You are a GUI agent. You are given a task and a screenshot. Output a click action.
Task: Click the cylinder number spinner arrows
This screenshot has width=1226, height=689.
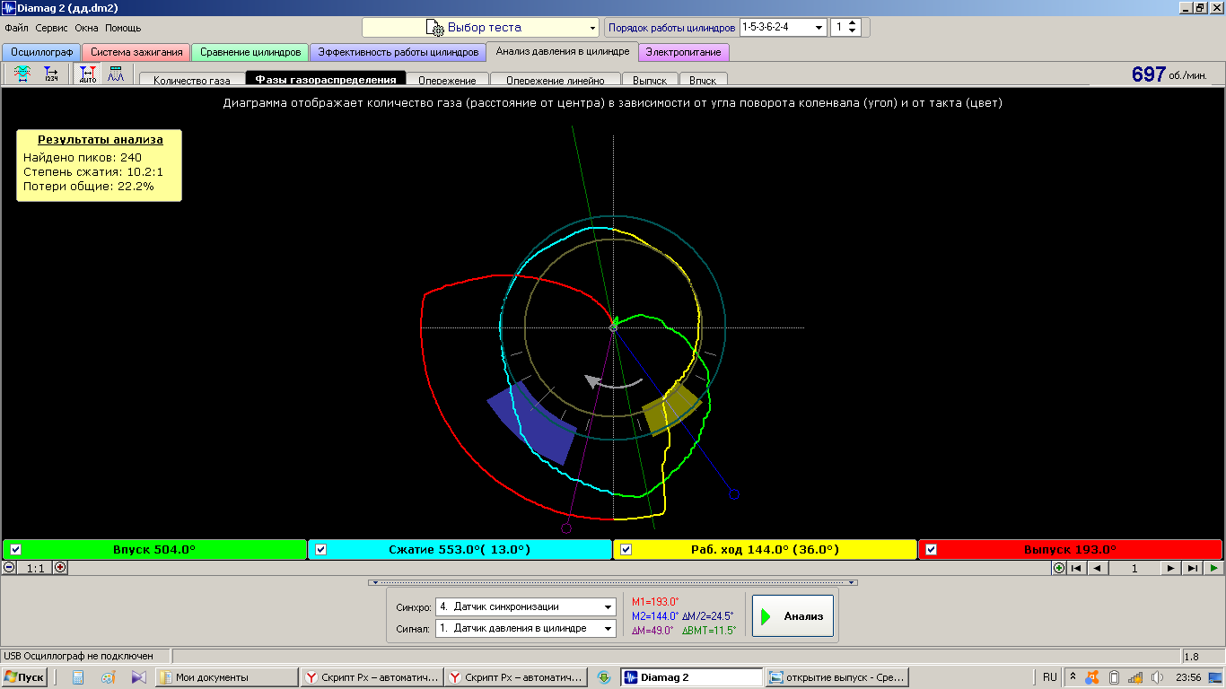coord(854,27)
